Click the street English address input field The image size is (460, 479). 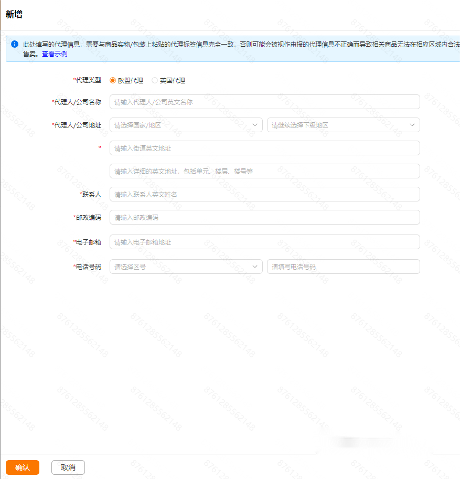[264, 148]
